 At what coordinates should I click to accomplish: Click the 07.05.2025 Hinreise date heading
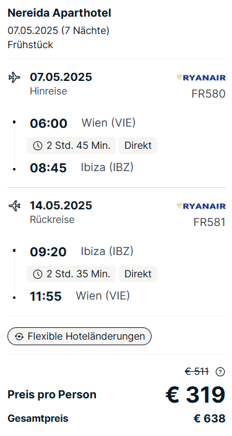tap(61, 77)
